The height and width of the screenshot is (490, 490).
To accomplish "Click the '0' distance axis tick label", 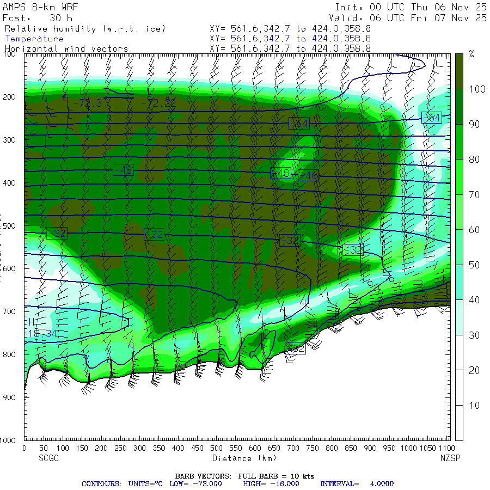I will 24,448.
